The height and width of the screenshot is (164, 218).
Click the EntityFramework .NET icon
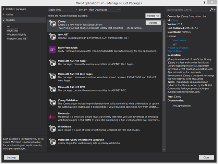click(x=52, y=50)
